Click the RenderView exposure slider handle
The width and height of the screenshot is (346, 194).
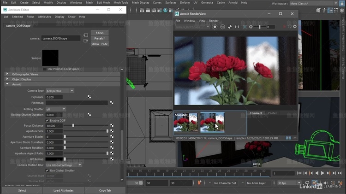pyautogui.click(x=259, y=27)
